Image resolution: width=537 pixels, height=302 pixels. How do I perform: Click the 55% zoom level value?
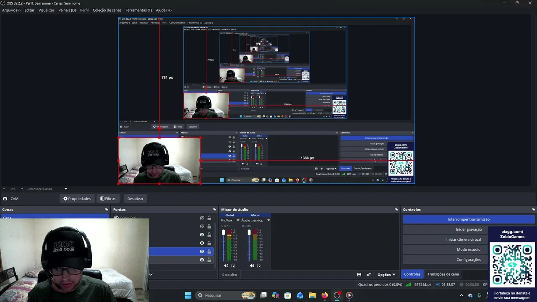(x=13, y=189)
